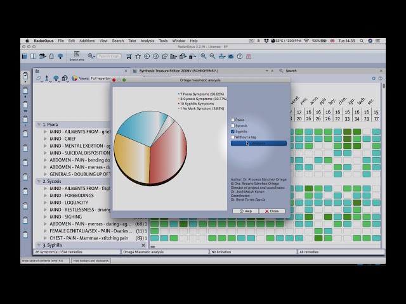Screen dimensions: 406x304
Task: Select CHEST - PAIN - Mammae rubric
Action: pos(89,238)
